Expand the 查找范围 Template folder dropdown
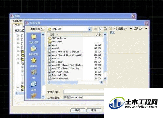 [x=90, y=29]
